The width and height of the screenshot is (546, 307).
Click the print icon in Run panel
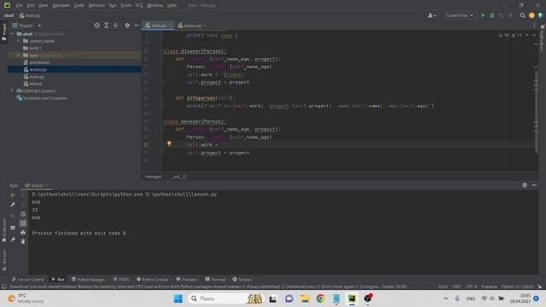[23, 232]
